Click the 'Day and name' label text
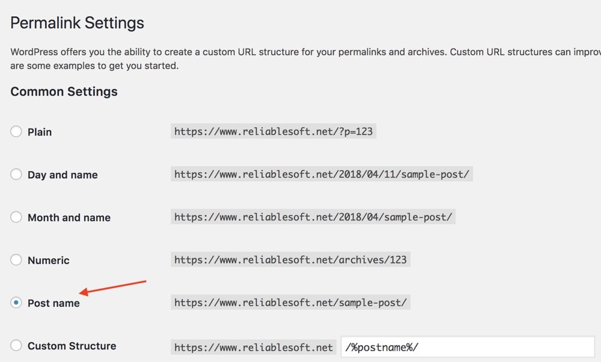The image size is (601, 362). tap(63, 175)
